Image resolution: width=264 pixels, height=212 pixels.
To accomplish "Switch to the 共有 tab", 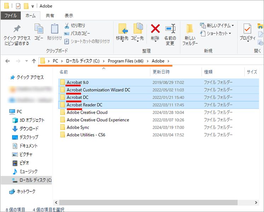I will (50, 16).
